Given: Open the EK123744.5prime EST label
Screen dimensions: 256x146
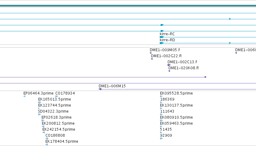Looking at the screenshot, I should tap(54, 105).
